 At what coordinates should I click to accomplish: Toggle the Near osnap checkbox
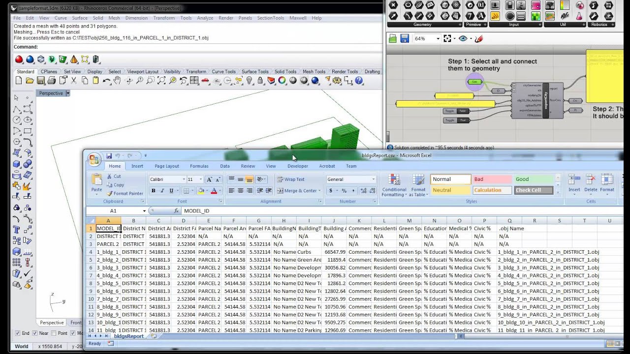(35, 333)
